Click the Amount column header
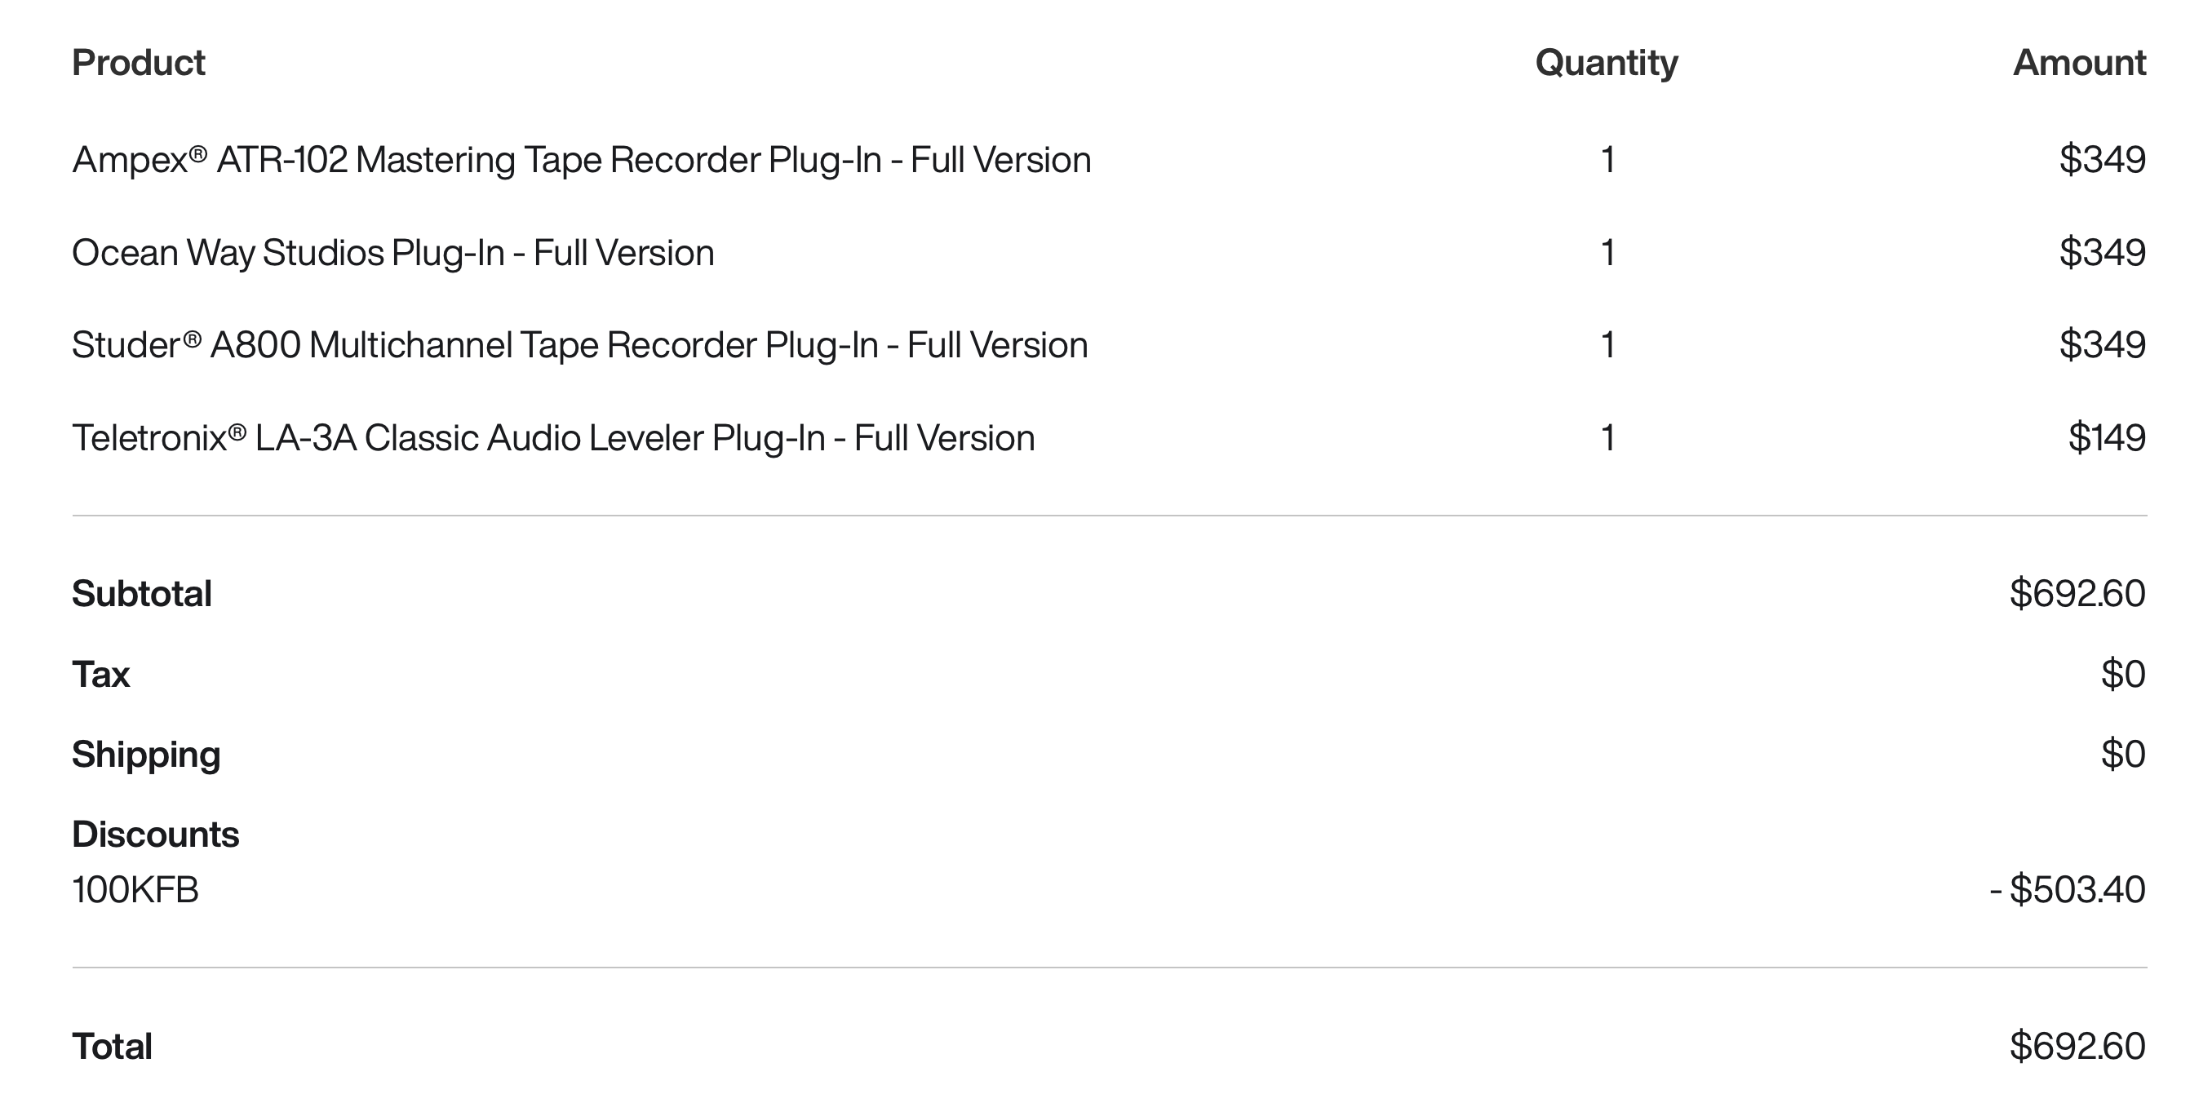 click(2079, 63)
